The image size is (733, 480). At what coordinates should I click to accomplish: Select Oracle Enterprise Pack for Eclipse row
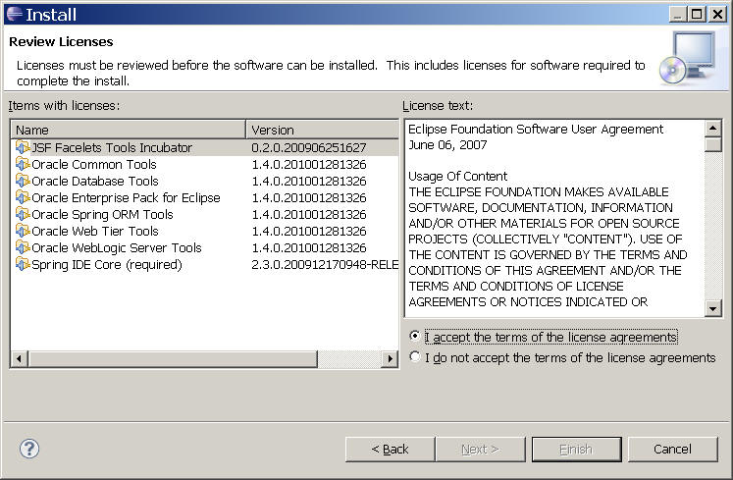pos(205,197)
